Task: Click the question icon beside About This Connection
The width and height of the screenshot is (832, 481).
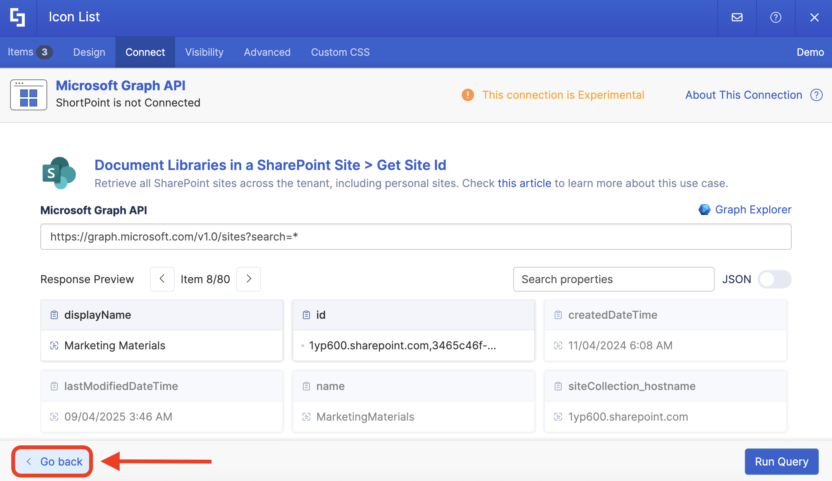Action: click(x=817, y=95)
